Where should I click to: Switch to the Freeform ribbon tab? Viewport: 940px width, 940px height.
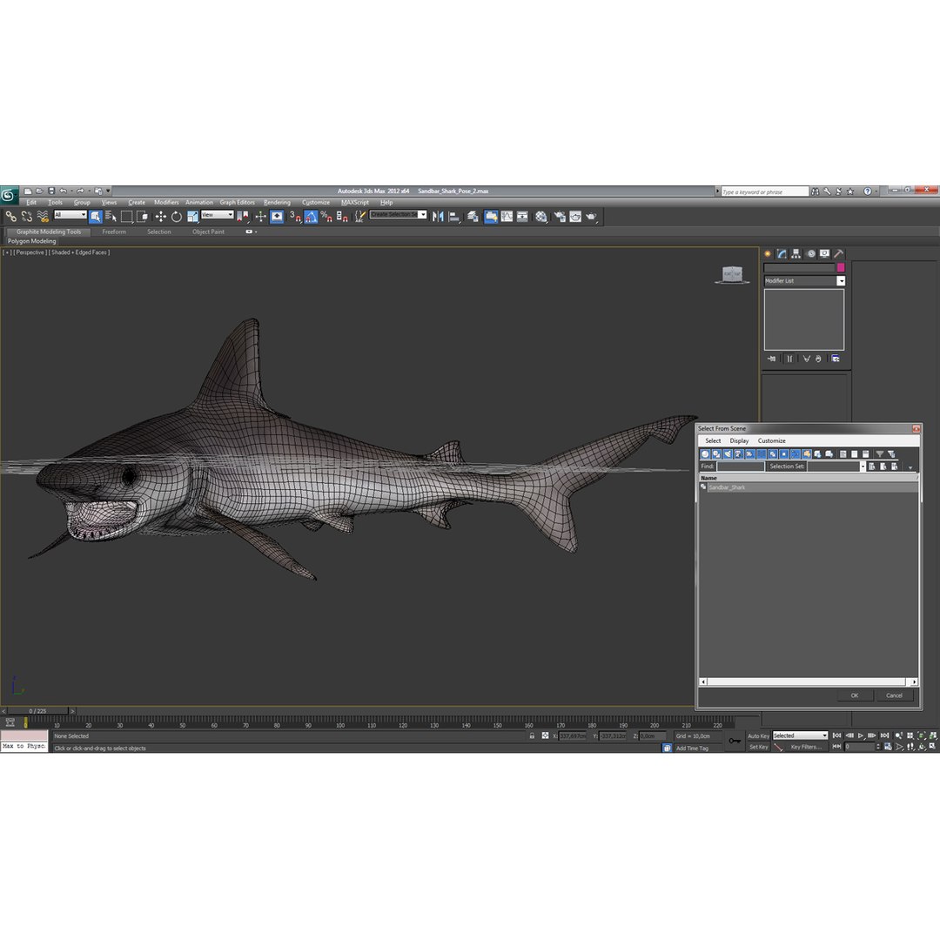point(114,232)
